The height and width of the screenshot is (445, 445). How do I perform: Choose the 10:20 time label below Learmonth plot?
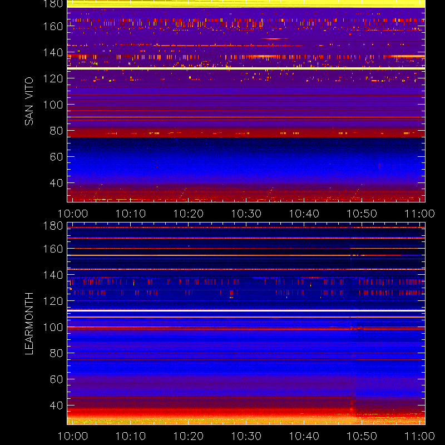[189, 436]
